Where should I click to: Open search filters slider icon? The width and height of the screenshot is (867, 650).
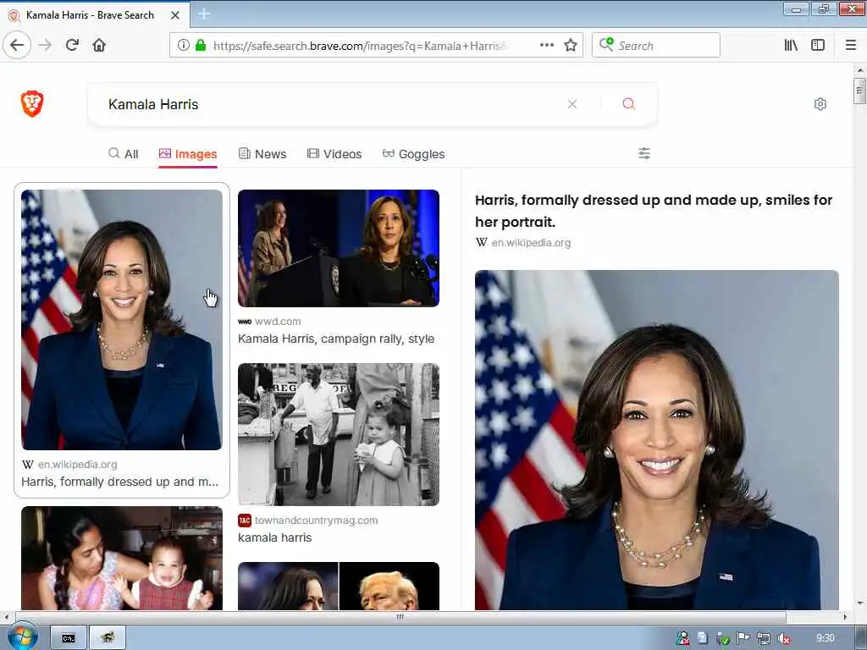tap(644, 154)
